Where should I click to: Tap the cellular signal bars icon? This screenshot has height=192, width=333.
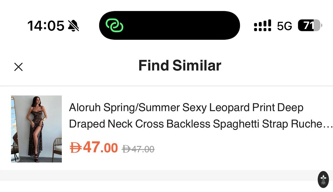[263, 25]
